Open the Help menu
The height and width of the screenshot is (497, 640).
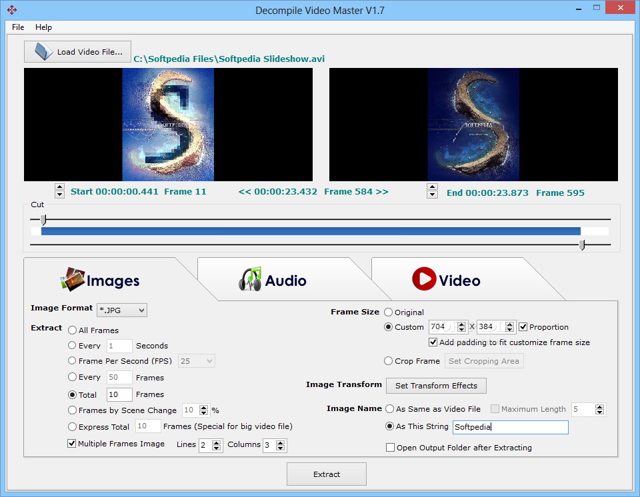tap(43, 27)
